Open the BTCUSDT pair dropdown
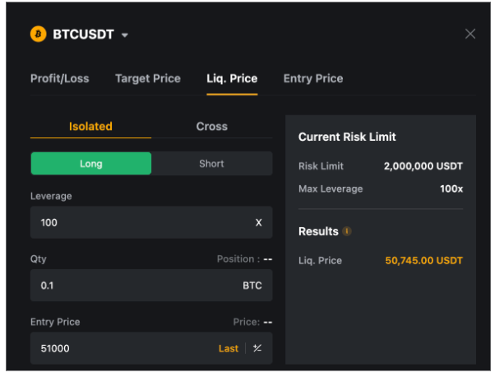This screenshot has height=377, width=495. coord(125,35)
